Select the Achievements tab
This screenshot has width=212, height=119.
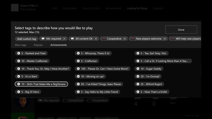tap(59, 45)
